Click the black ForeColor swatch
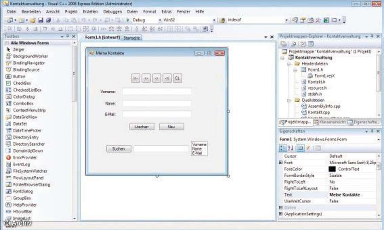 (x=332, y=169)
